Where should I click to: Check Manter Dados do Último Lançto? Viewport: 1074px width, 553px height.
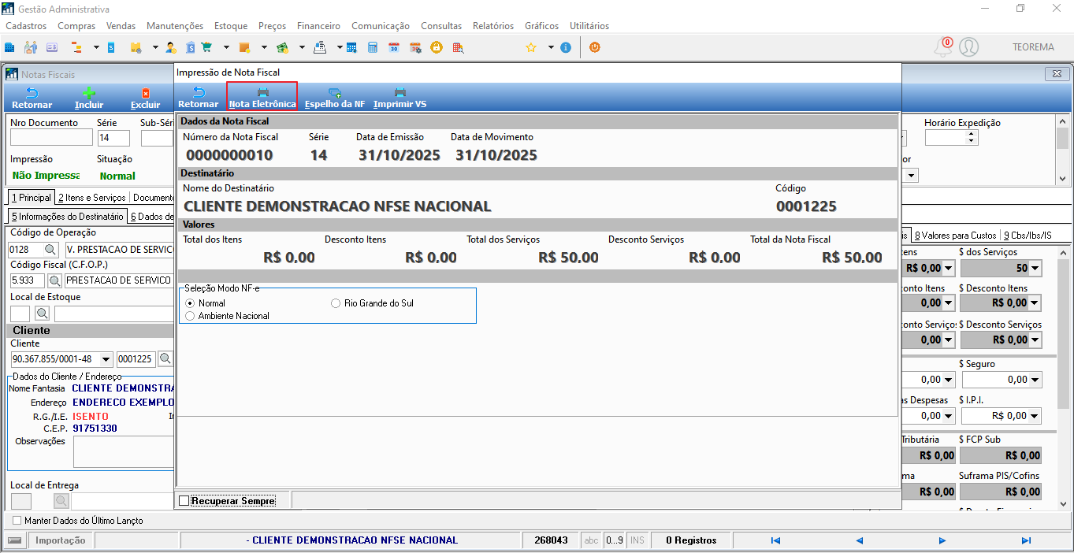[17, 521]
